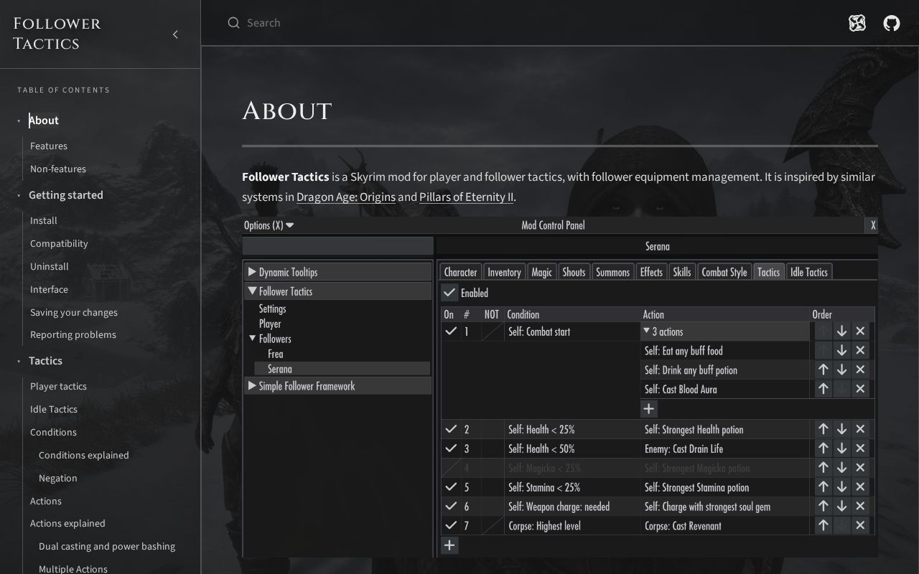
Task: Toggle On checkbox for tactic 2
Action: (451, 429)
